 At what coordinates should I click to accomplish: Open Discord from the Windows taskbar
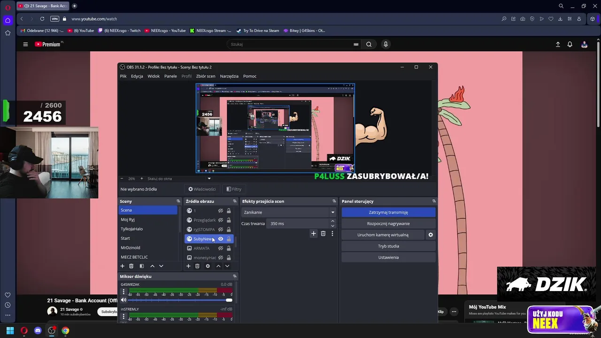pyautogui.click(x=38, y=330)
